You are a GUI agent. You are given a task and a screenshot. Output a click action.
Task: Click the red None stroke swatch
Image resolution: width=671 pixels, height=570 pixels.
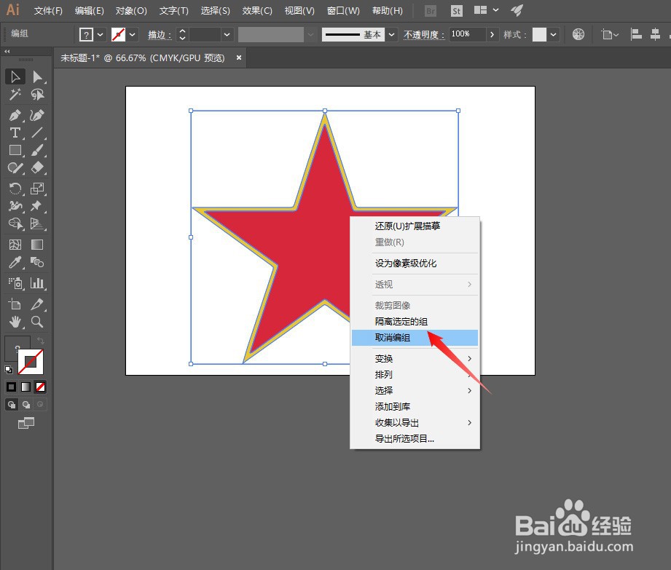click(x=40, y=387)
